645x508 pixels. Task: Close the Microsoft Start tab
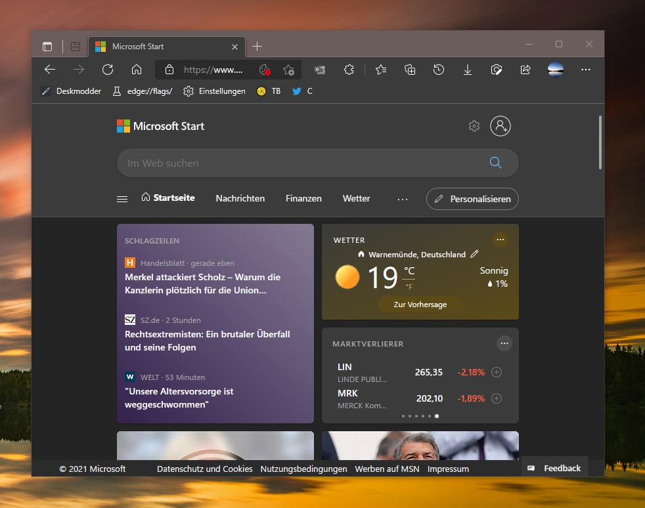[x=235, y=47]
